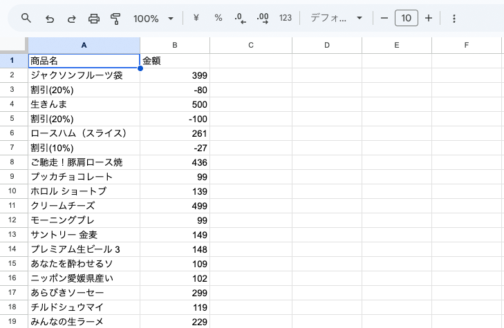The height and width of the screenshot is (328, 504).
Task: Click cell チルドシュウマイ
Action: (84, 307)
